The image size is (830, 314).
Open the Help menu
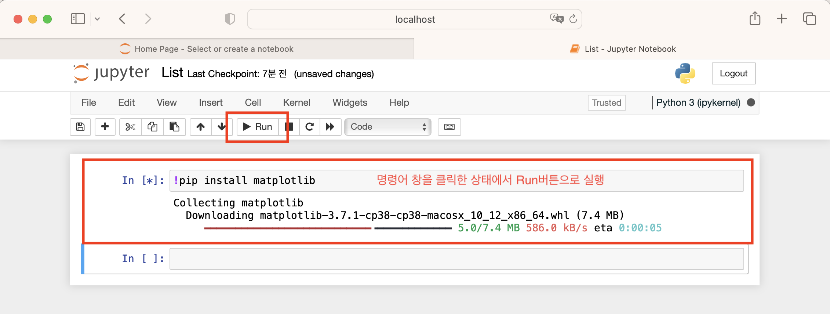[x=399, y=102]
